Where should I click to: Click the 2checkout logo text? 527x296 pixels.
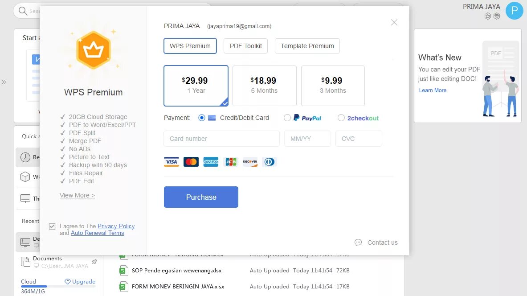[363, 118]
